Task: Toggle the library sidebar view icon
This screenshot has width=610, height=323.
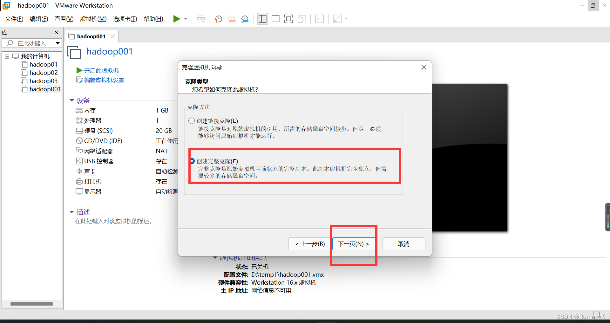Action: click(x=262, y=19)
